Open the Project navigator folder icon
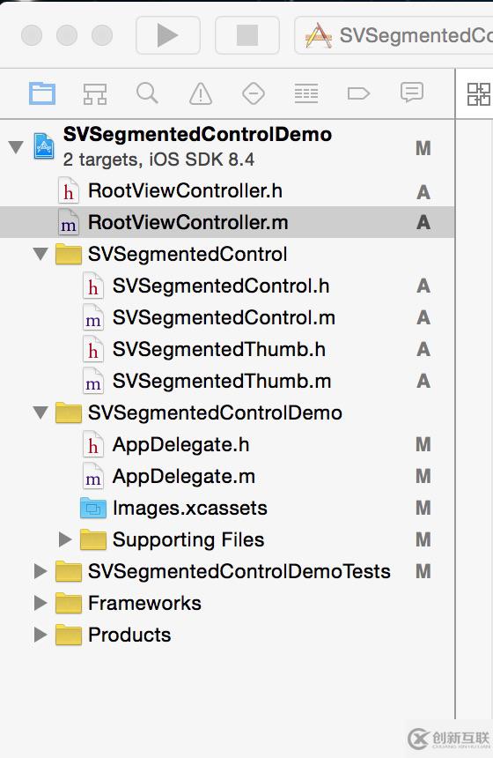This screenshot has height=758, width=493. point(42,93)
